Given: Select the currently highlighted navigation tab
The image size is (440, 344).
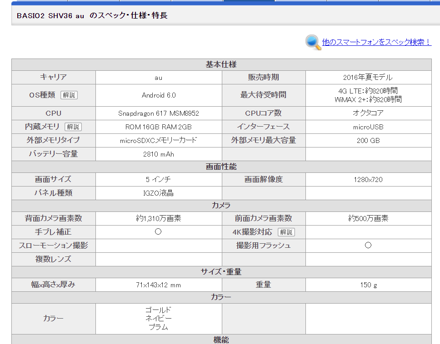Looking at the screenshot, I should coord(249,2).
